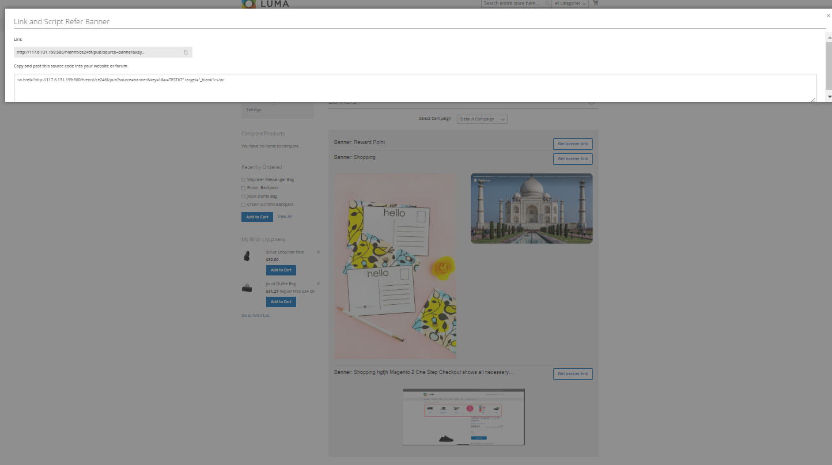The height and width of the screenshot is (465, 832).
Task: Click the View All recently ordered link
Action: (x=285, y=217)
